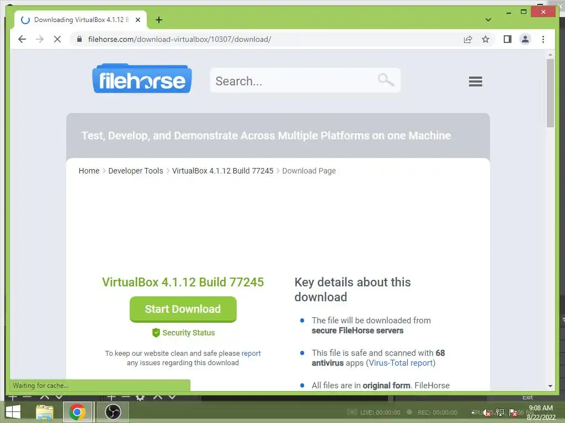The height and width of the screenshot is (423, 565).
Task: Open the Developer Tools breadcrumb
Action: tap(136, 171)
